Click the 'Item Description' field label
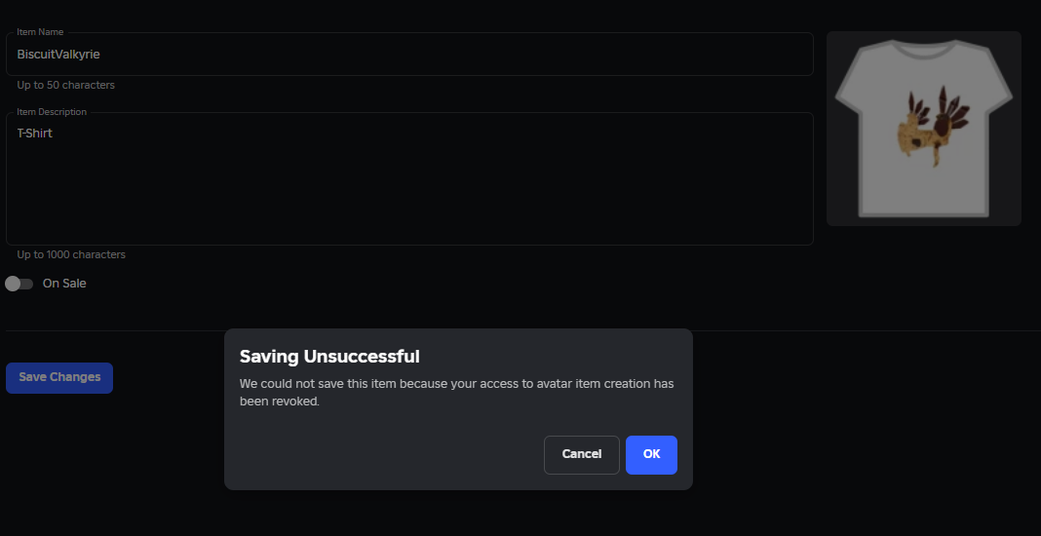Screen dimensions: 1041x536 (x=52, y=111)
